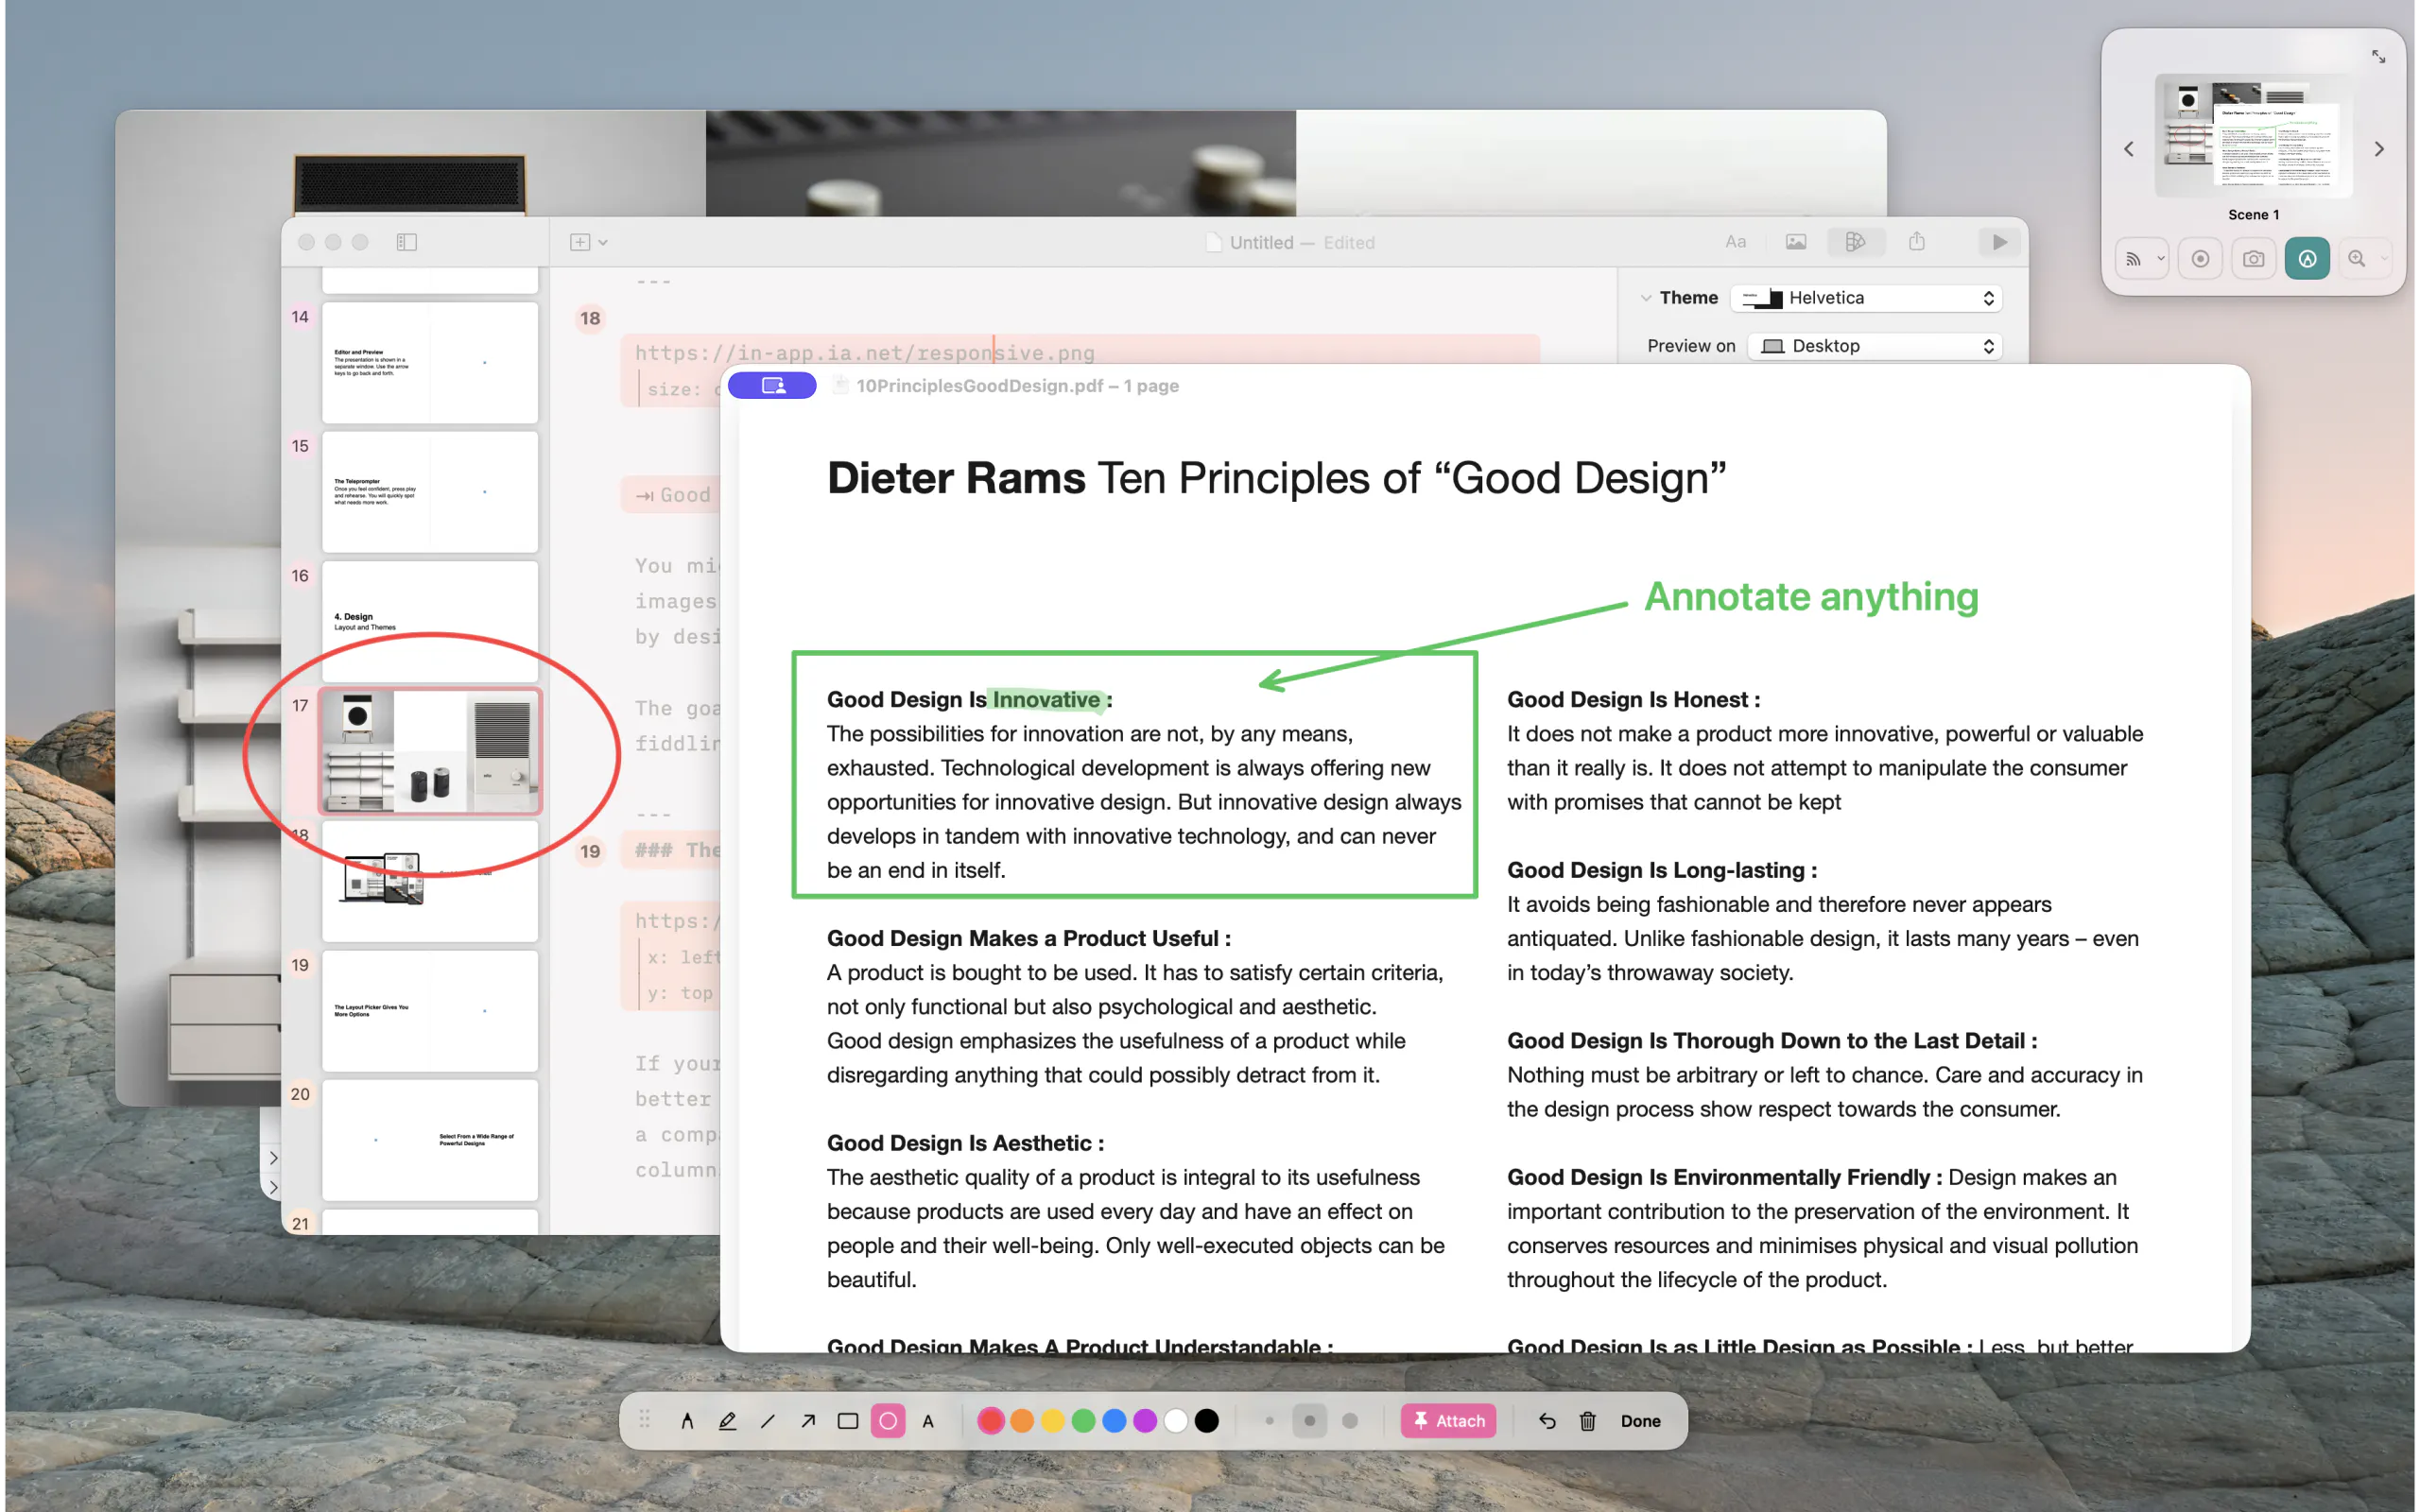
Task: Toggle the sidebar in the Untitled window
Action: coord(406,242)
